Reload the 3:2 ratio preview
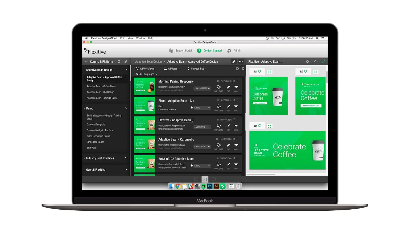Viewport: 413px width, 240px height. 305,71
